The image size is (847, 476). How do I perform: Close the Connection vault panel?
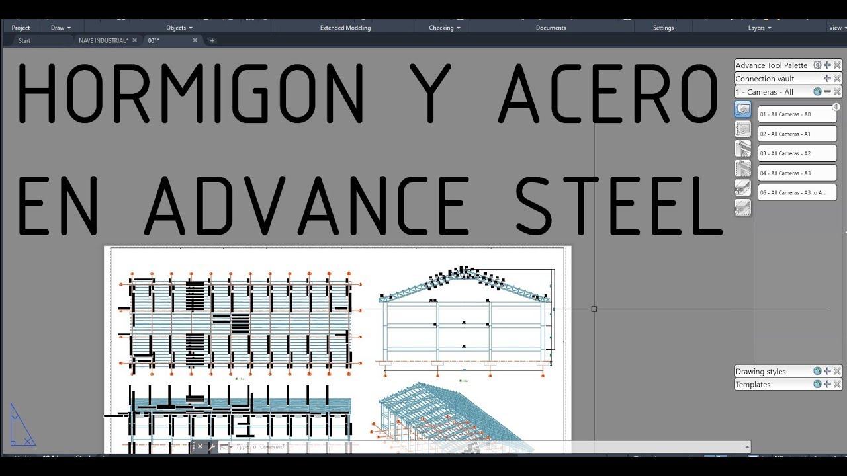(x=837, y=79)
